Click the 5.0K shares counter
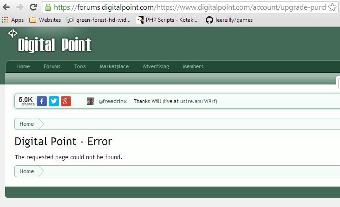Viewport: 340px width, 207px height. coord(26,101)
